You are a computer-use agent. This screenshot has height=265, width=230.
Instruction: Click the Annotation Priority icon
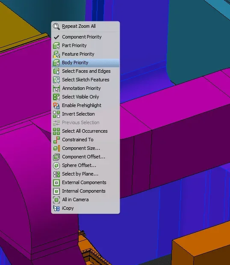(56, 88)
